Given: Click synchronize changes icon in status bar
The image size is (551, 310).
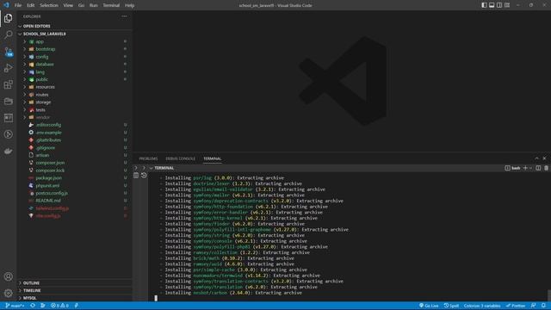Looking at the screenshot, I should pyautogui.click(x=33, y=306).
